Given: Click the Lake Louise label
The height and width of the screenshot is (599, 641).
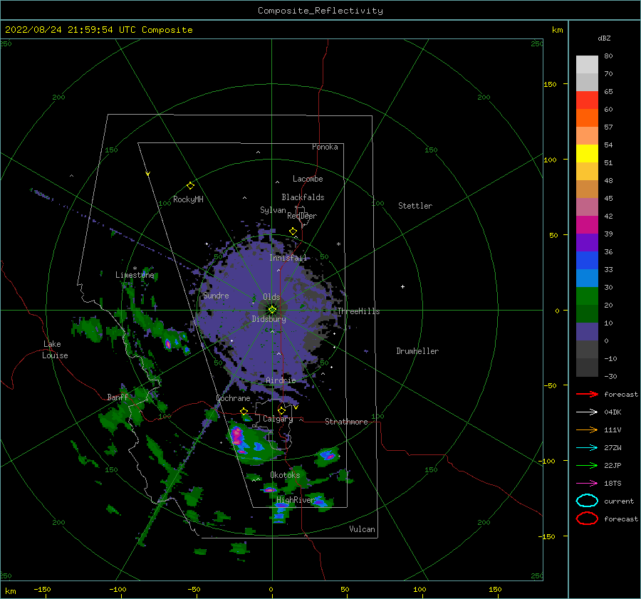Looking at the screenshot, I should click(x=55, y=350).
